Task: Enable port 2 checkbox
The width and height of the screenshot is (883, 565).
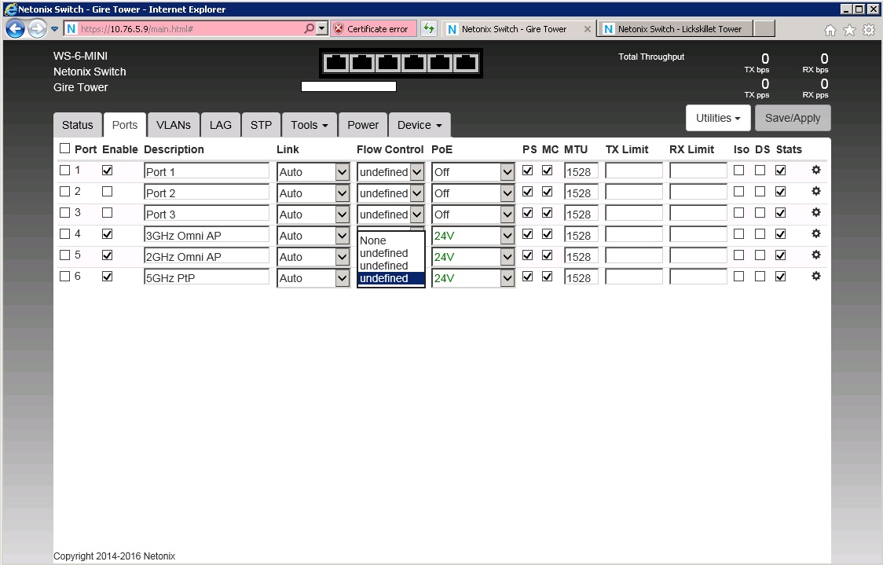Action: click(x=107, y=192)
